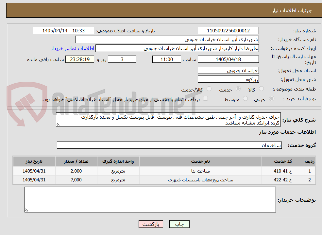The width and height of the screenshot is (322, 235).
Task: Click the تاریخ نیاز column header
Action: click(34, 161)
